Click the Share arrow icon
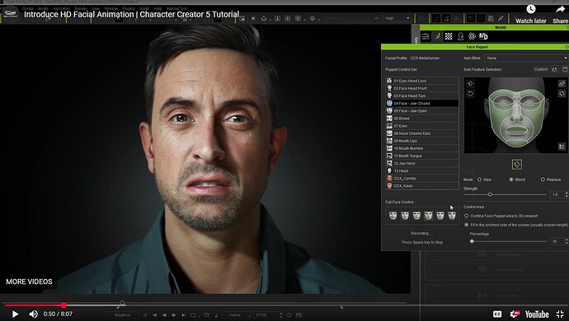Screen dimensions: 569x321 pos(560,9)
